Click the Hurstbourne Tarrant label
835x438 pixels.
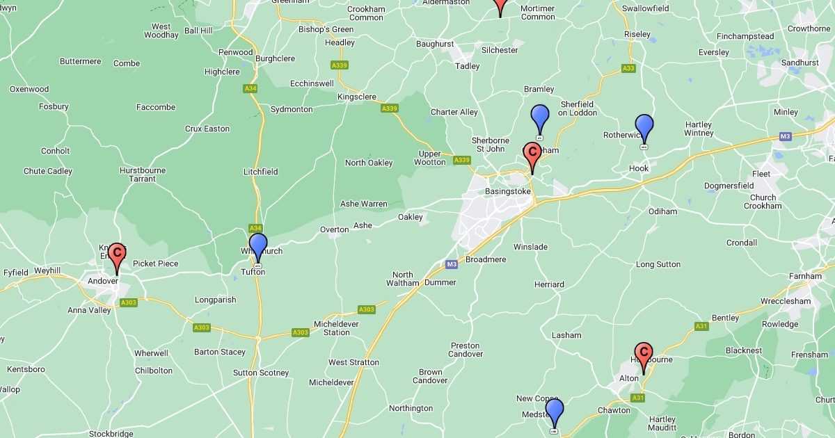click(142, 175)
